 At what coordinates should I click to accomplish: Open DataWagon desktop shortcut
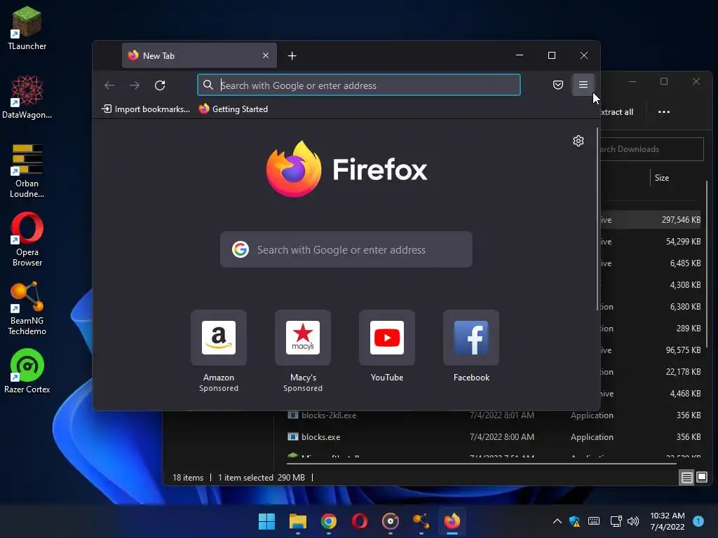[x=27, y=97]
